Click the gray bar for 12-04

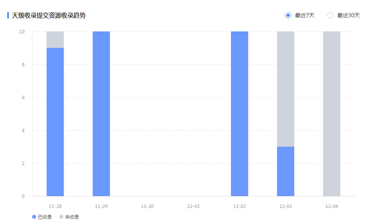(x=331, y=114)
